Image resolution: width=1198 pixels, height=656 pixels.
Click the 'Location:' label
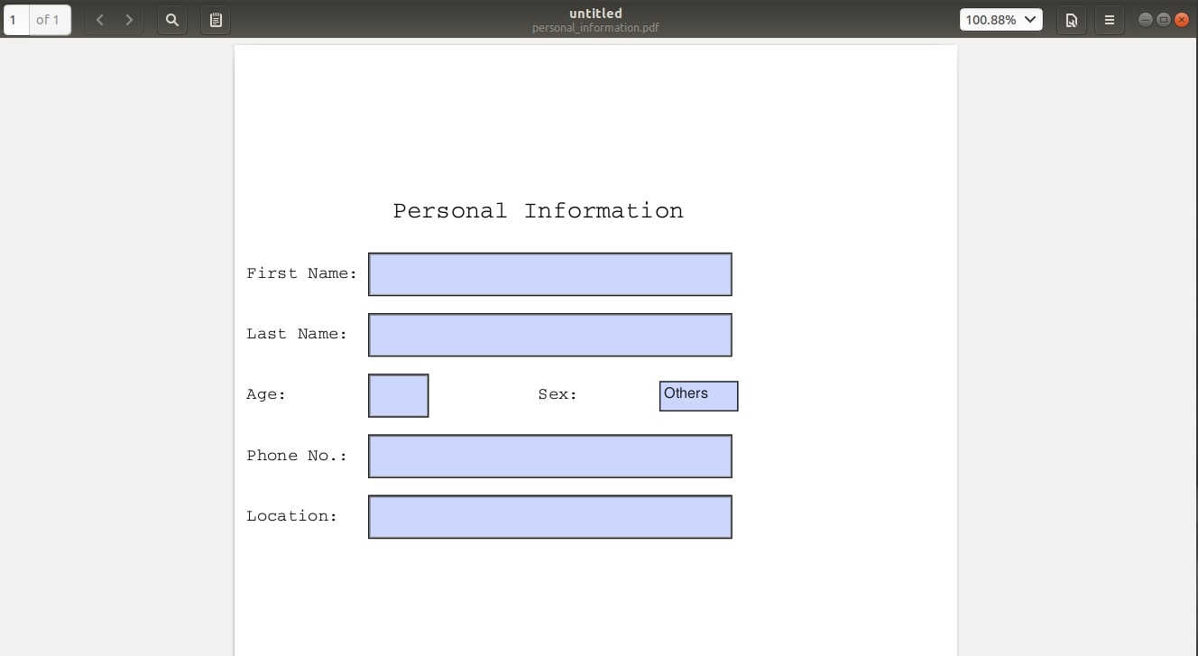pyautogui.click(x=291, y=516)
